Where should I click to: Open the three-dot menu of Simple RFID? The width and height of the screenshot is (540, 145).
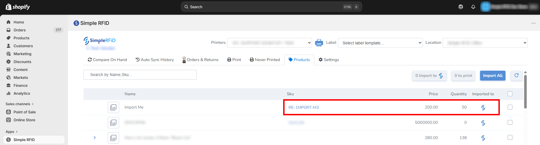pyautogui.click(x=533, y=23)
